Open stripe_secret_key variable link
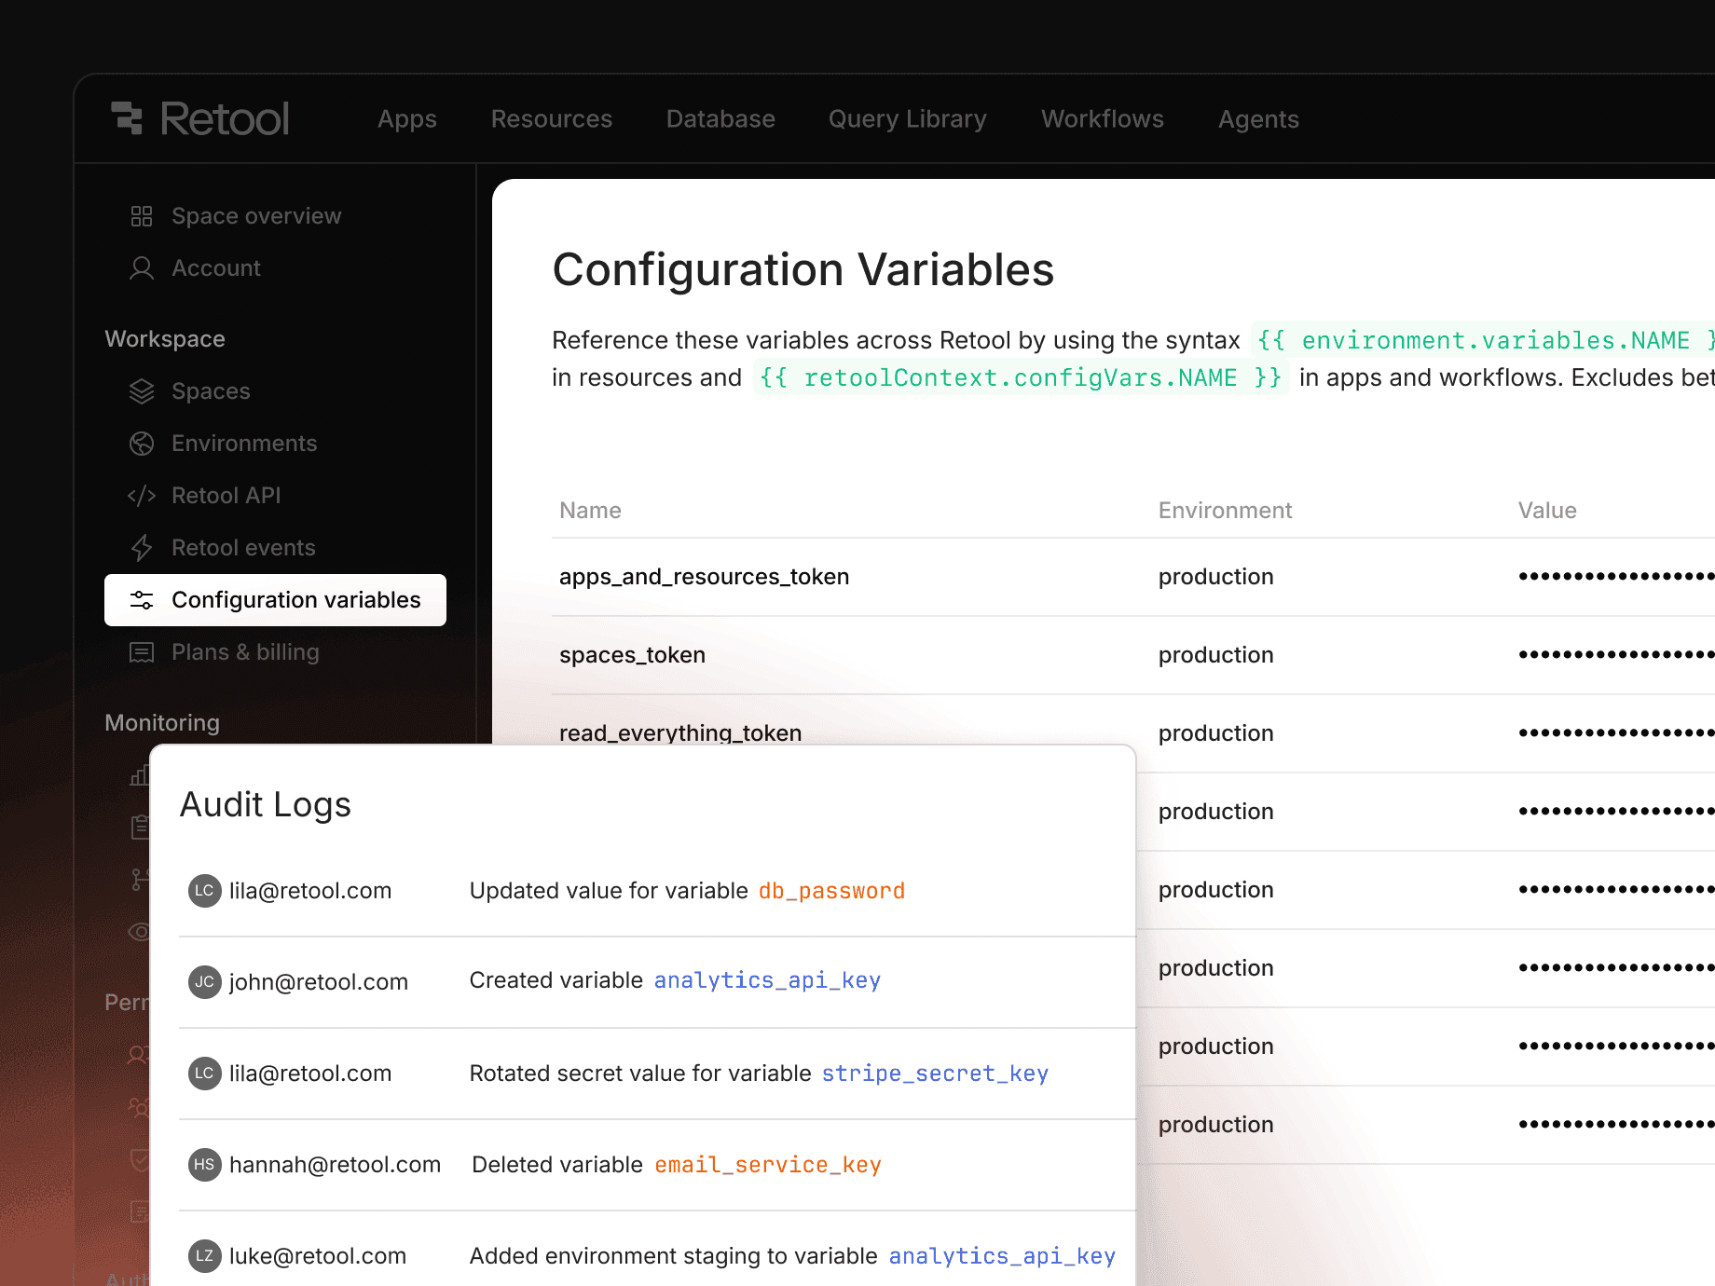1715x1286 pixels. [x=935, y=1074]
